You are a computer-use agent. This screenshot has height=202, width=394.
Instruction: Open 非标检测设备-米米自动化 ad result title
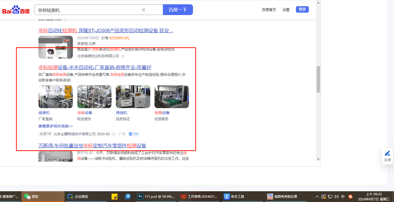click(95, 67)
